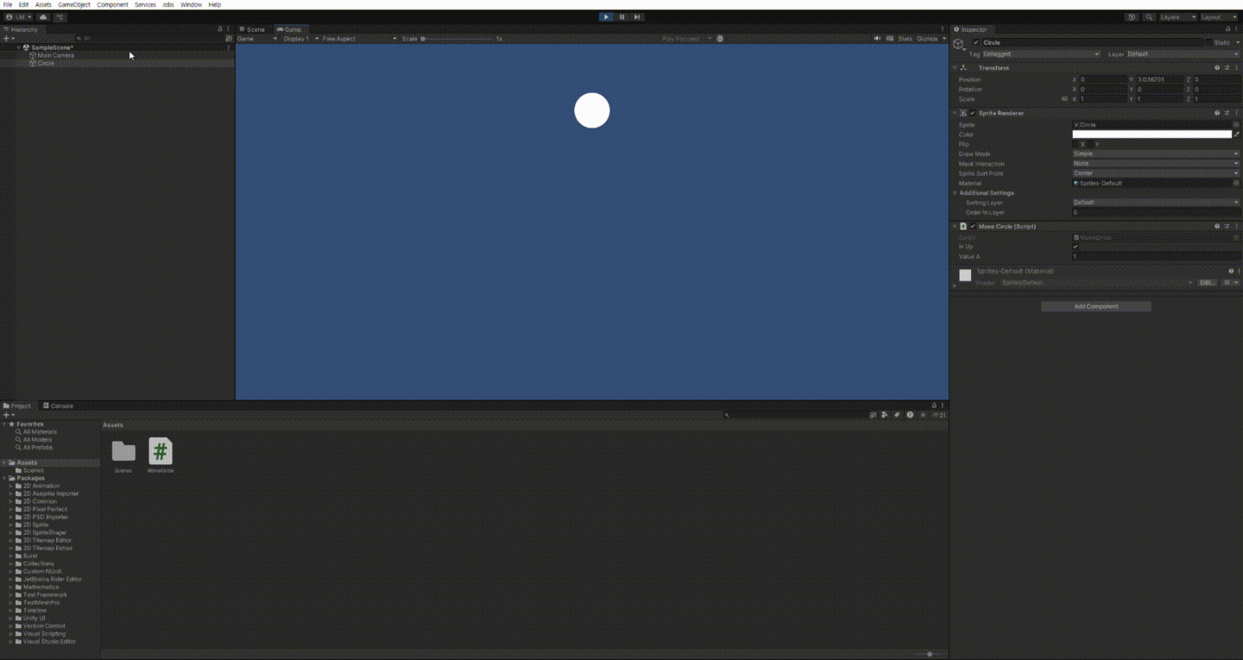The image size is (1243, 660).
Task: Open the Layer dropdown showing Default
Action: 1183,53
